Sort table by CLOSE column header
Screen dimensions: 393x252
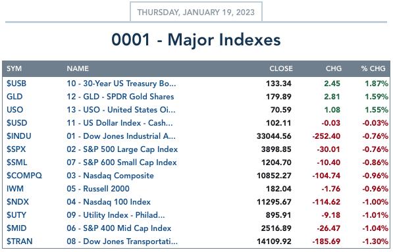tap(281, 68)
